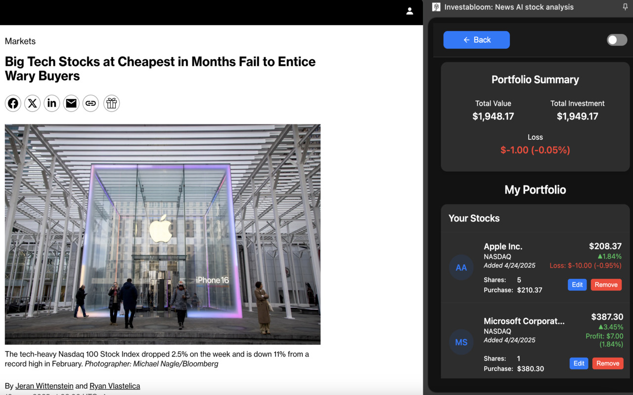Open the account profile icon

tap(409, 11)
